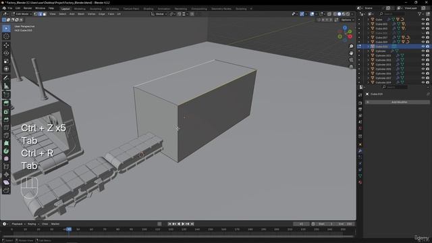
Task: Select the Smooth tool
Action: tap(6, 159)
